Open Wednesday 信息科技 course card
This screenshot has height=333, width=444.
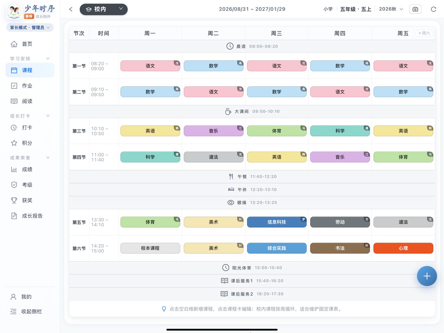point(277,222)
